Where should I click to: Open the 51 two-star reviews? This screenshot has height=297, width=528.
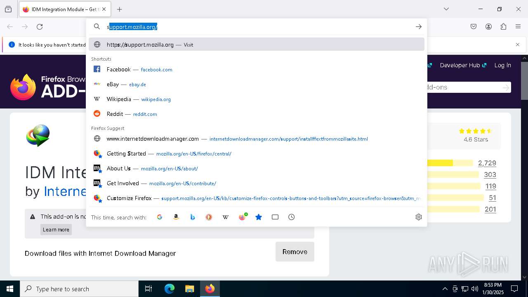(493, 198)
